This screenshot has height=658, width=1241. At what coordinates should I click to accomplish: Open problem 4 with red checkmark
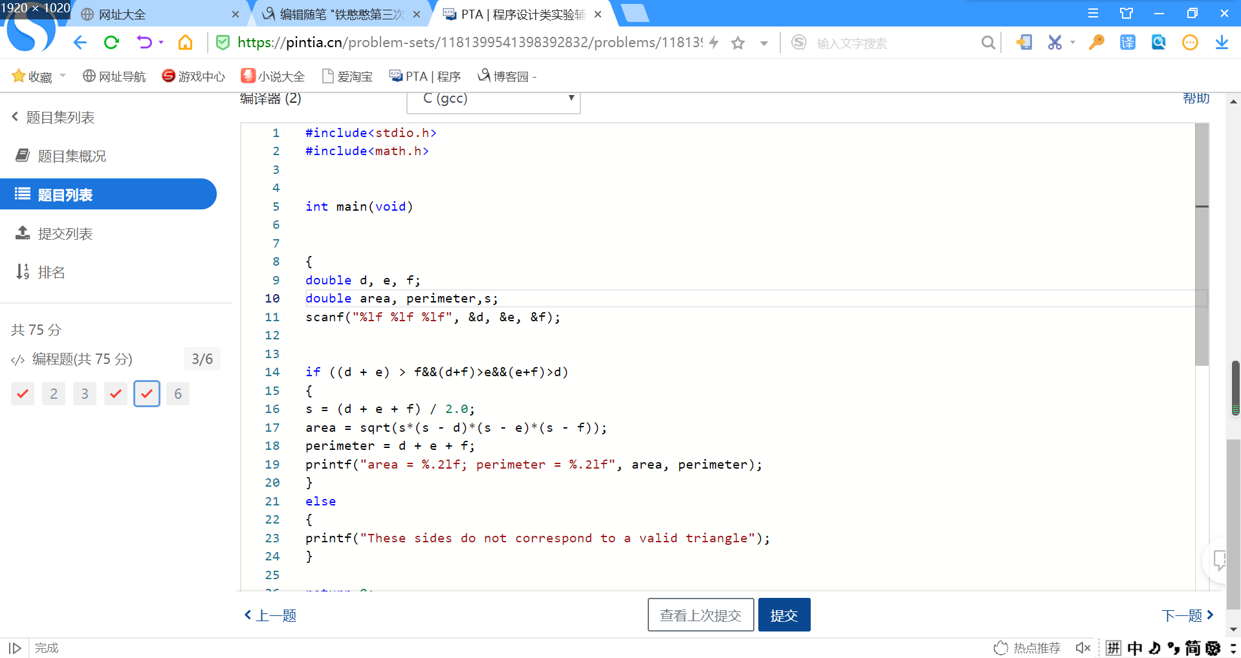pyautogui.click(x=116, y=394)
